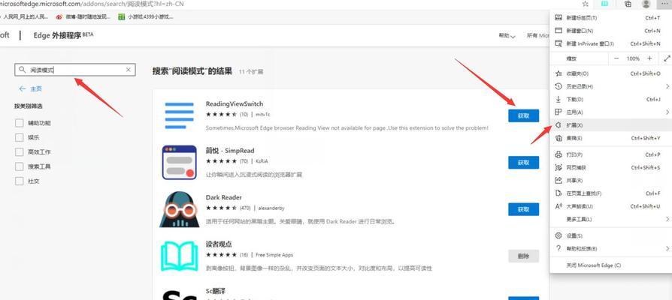This screenshot has width=672, height=300.
Task: Open the Dark Reader extension logo
Action: (179, 209)
